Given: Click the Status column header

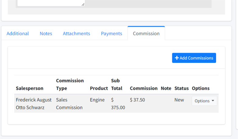Looking at the screenshot, I should click(x=181, y=88).
